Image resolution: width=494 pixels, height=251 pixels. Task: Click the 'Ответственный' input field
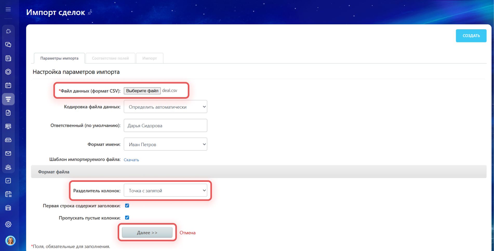point(165,126)
